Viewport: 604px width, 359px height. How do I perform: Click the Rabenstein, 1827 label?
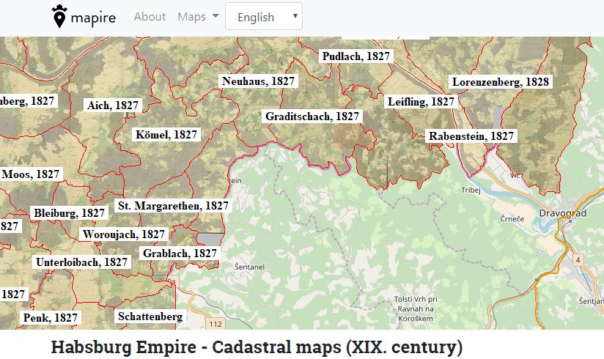(471, 136)
